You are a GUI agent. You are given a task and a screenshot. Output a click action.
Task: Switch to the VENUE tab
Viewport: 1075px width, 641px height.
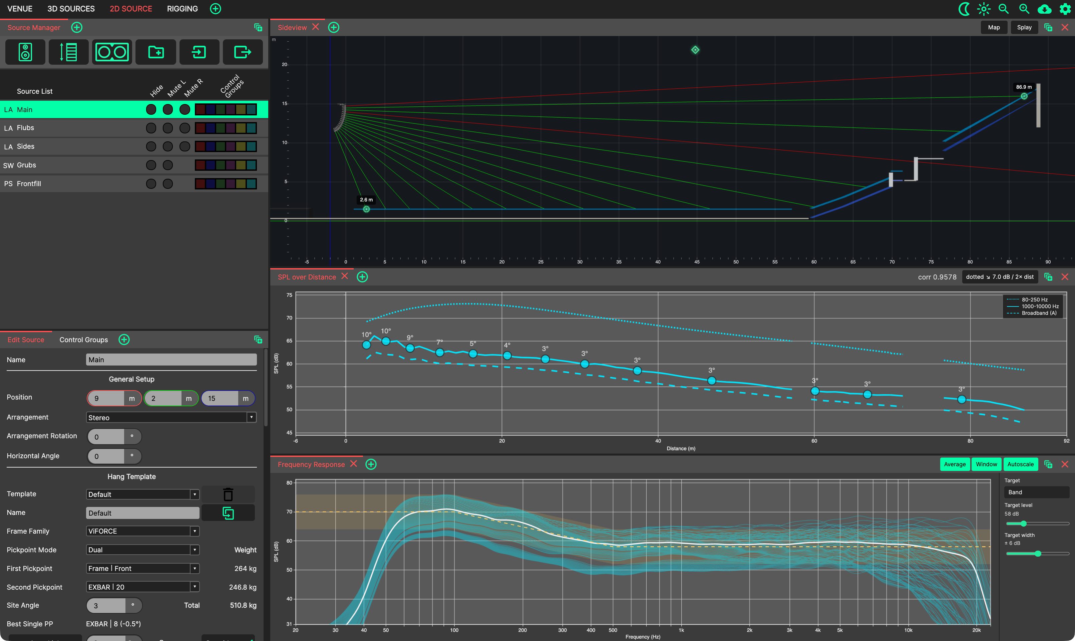[20, 9]
